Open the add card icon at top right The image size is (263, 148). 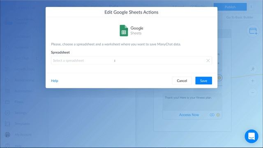click(253, 31)
